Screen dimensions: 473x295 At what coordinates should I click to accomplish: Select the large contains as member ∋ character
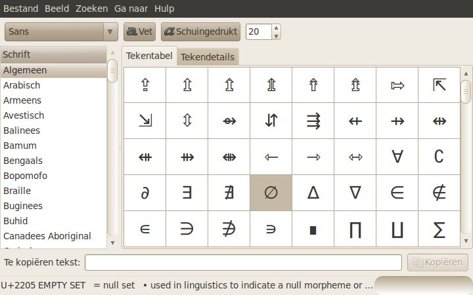click(187, 229)
